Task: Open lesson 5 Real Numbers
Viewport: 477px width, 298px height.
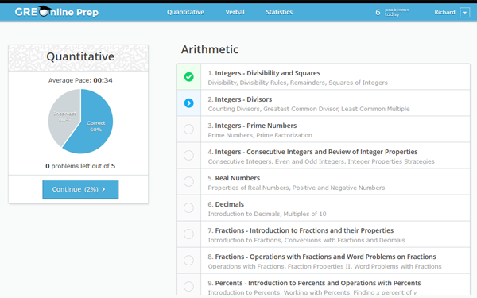Action: tap(335, 181)
